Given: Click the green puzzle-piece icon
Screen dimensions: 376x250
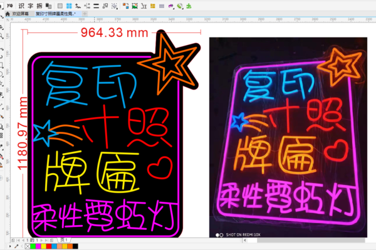Looking at the screenshot, I should point(189,6).
